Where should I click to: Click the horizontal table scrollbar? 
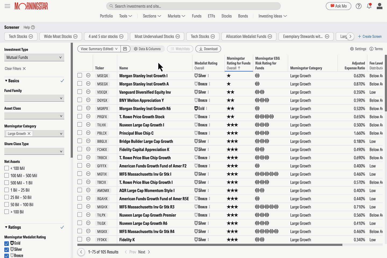210,245
